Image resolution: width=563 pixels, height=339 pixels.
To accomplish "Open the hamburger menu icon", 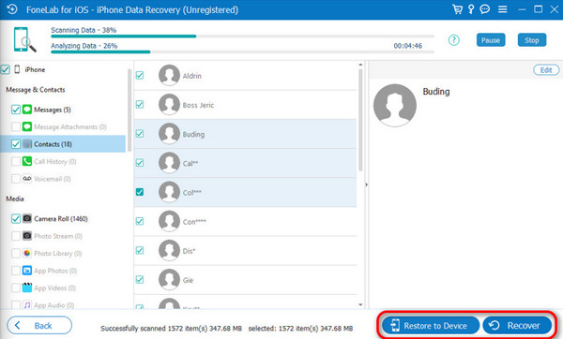I will 503,9.
